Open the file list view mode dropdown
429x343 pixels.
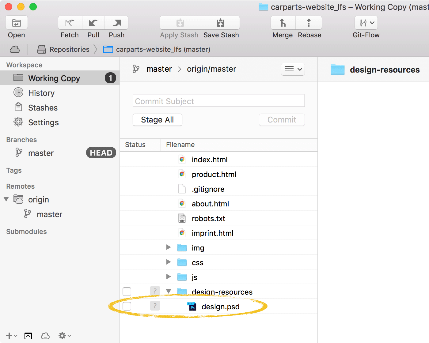point(293,69)
